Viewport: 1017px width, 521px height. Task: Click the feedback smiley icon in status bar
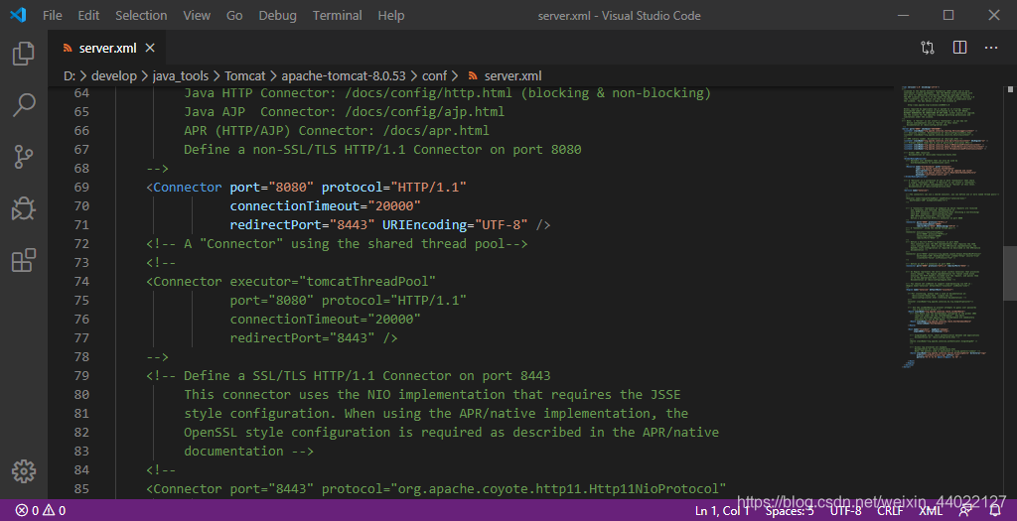tap(966, 511)
